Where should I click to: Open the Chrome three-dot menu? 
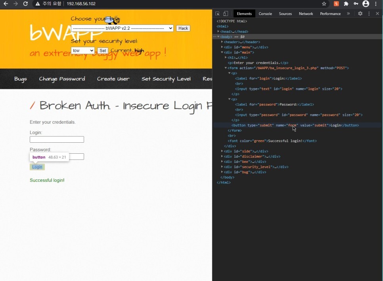pyautogui.click(x=376, y=4)
